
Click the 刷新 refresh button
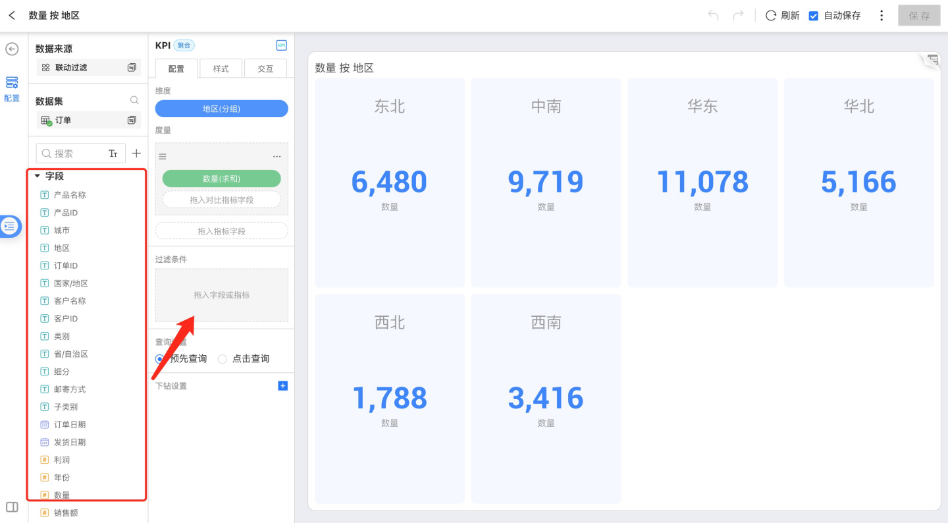782,15
